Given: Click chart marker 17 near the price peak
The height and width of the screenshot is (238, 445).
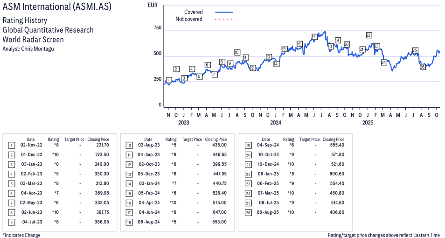Looking at the screenshot, I should click(x=314, y=37).
